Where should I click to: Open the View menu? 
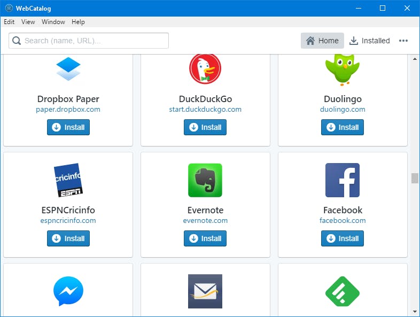28,22
